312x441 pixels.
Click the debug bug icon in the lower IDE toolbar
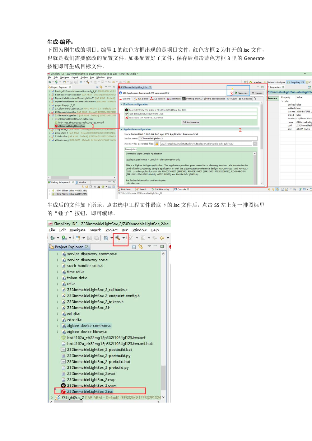tap(52, 238)
